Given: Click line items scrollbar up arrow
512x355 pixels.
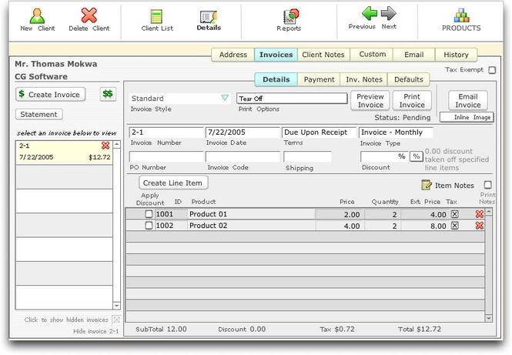Looking at the screenshot, I should pos(488,212).
